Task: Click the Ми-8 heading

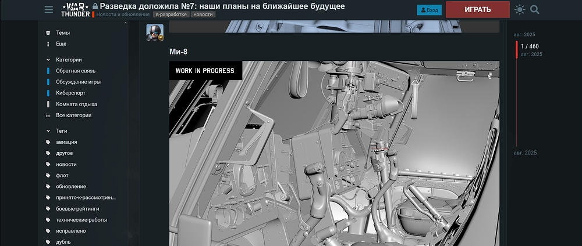Action: pos(178,52)
